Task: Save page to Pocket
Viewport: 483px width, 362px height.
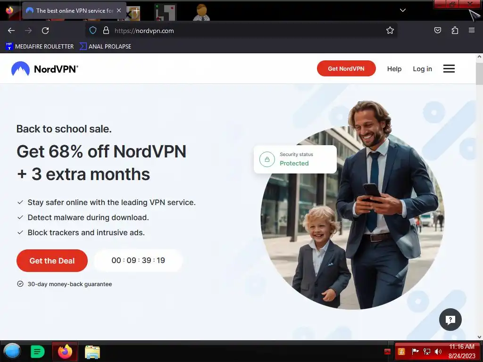Action: pyautogui.click(x=437, y=30)
